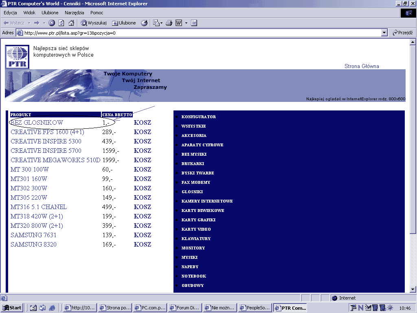The image size is (417, 313).
Task: Click the Wstecz back arrow button
Action: tap(13, 23)
